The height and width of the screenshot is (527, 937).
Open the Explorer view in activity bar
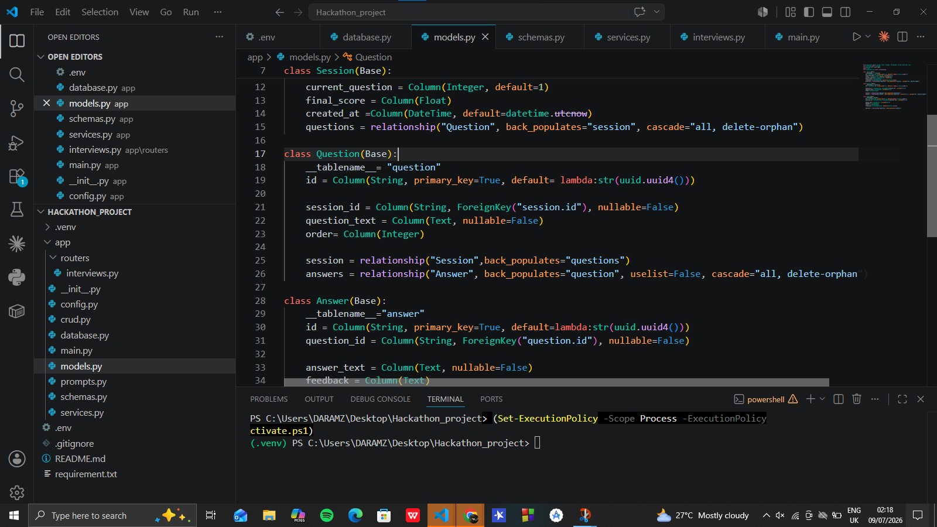tap(17, 41)
